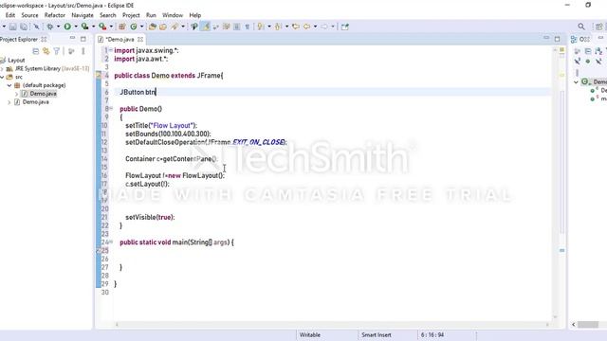Click the Open Type folder icon
This screenshot has height=341, width=607.
click(x=153, y=27)
